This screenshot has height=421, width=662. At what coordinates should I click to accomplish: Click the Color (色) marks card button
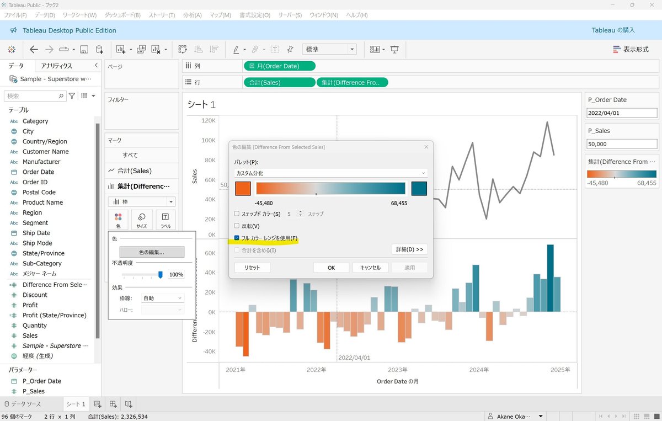click(x=118, y=220)
